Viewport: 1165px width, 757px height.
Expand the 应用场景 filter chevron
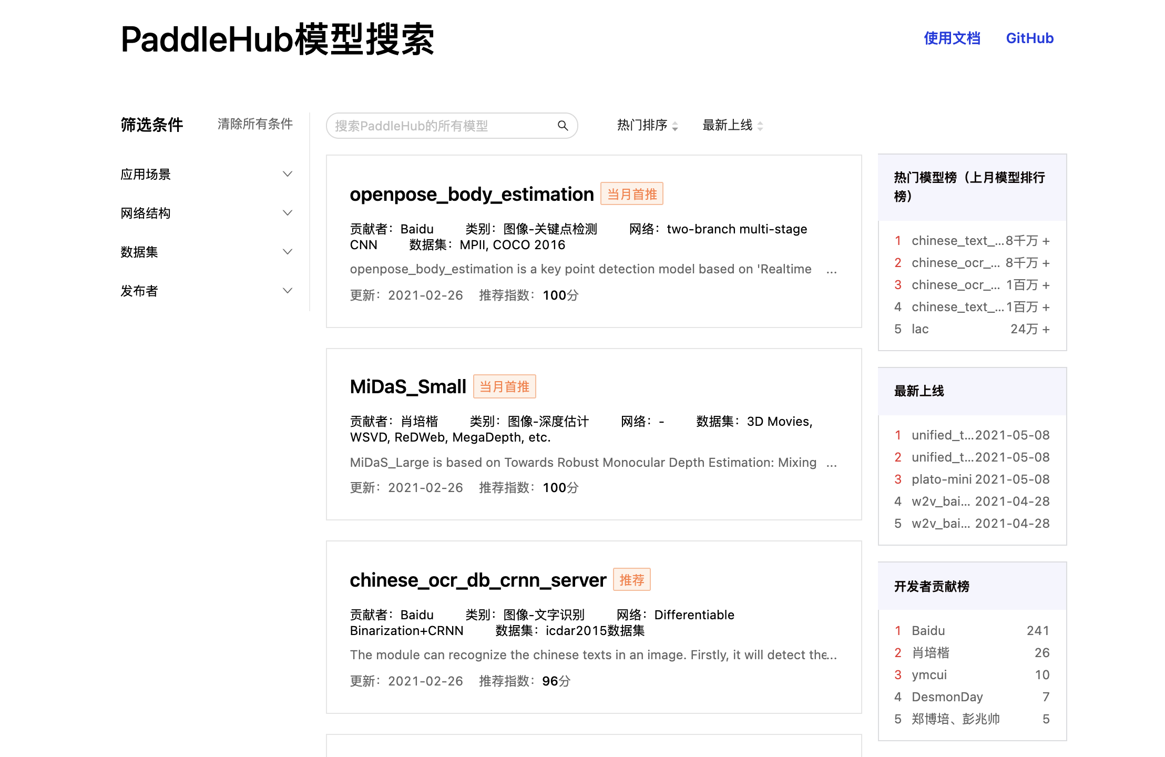(x=287, y=174)
